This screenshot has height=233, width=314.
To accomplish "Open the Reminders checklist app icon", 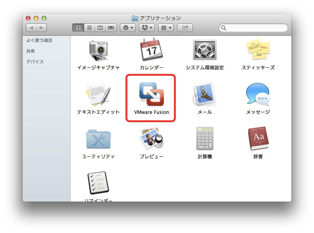I will click(x=98, y=183).
